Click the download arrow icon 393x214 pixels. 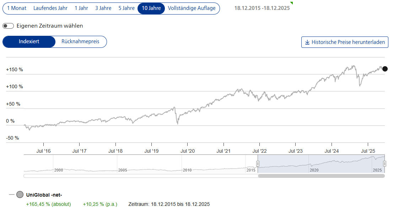[x=307, y=42]
